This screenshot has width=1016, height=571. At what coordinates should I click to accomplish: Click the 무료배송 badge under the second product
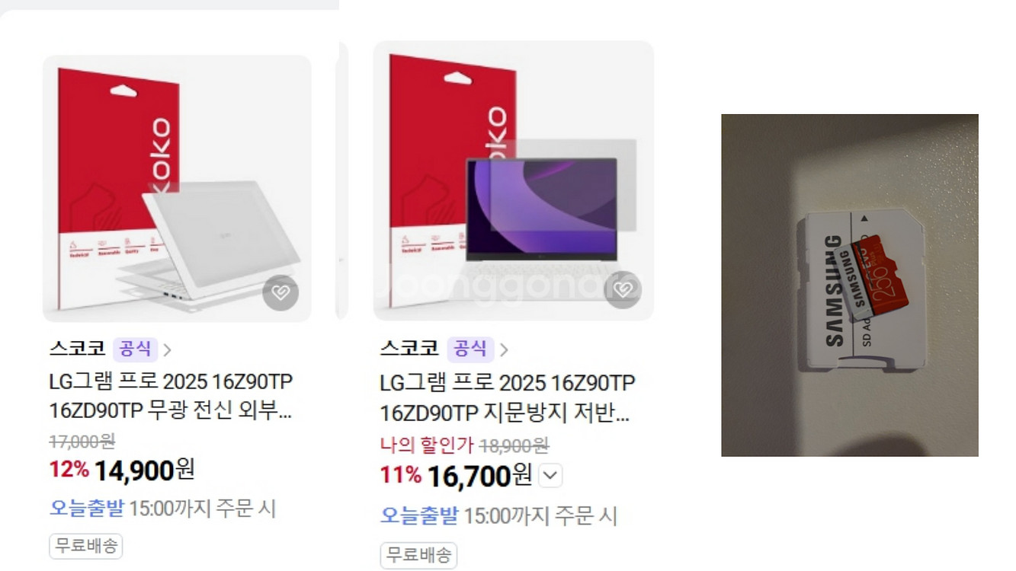click(418, 554)
